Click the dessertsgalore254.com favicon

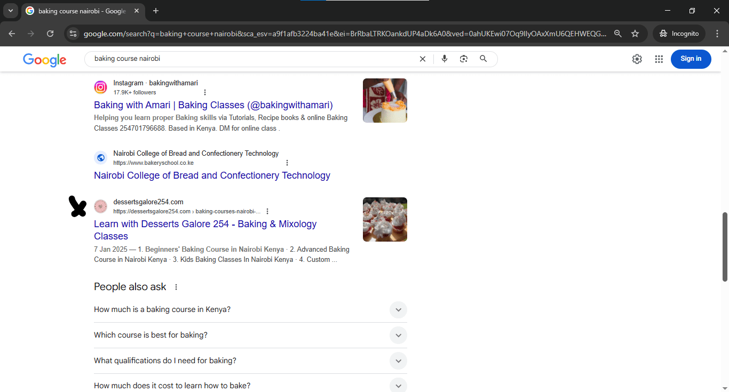point(100,206)
